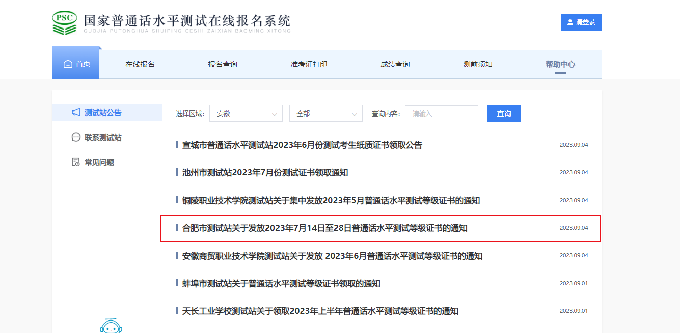Click the blue 查询 search button
This screenshot has height=333, width=680.
504,114
